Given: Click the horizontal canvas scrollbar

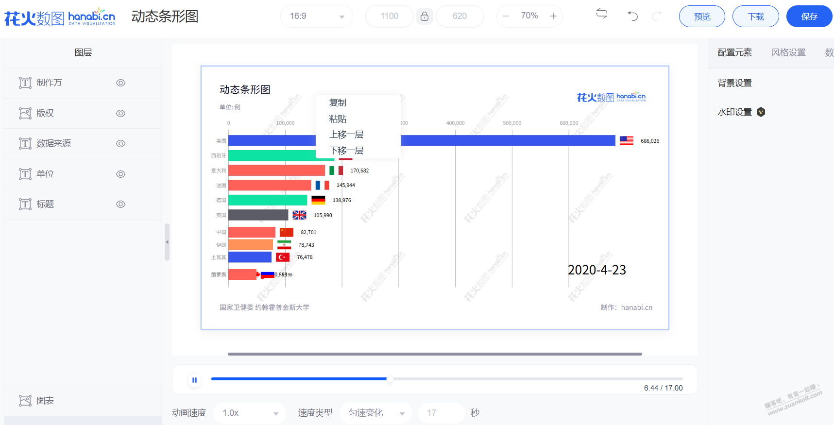Looking at the screenshot, I should click(x=435, y=354).
